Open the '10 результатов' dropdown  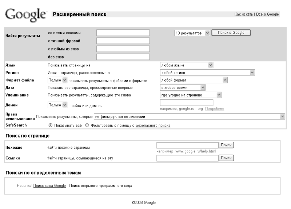pyautogui.click(x=192, y=33)
